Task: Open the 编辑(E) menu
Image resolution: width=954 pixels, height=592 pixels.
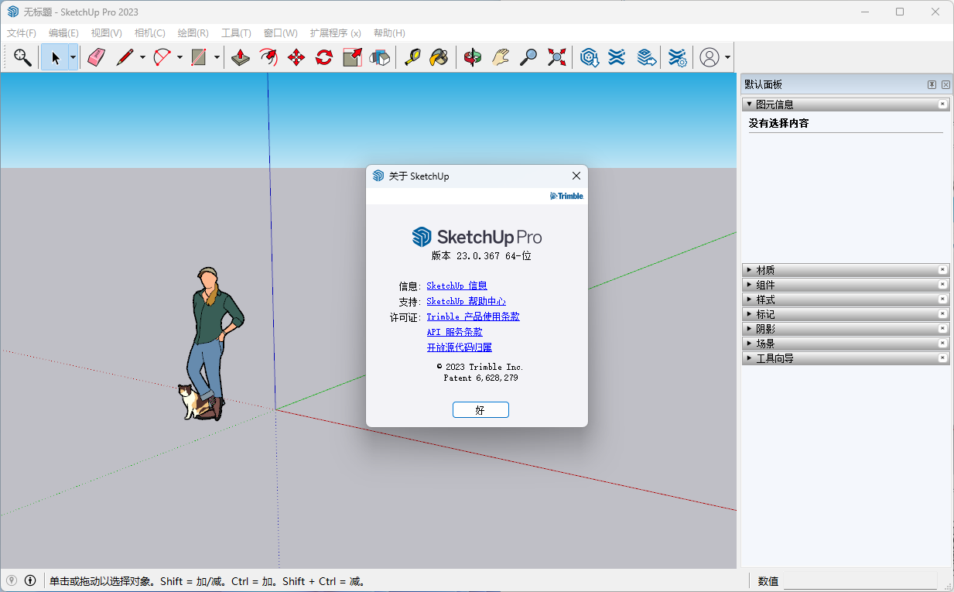Action: pyautogui.click(x=63, y=33)
